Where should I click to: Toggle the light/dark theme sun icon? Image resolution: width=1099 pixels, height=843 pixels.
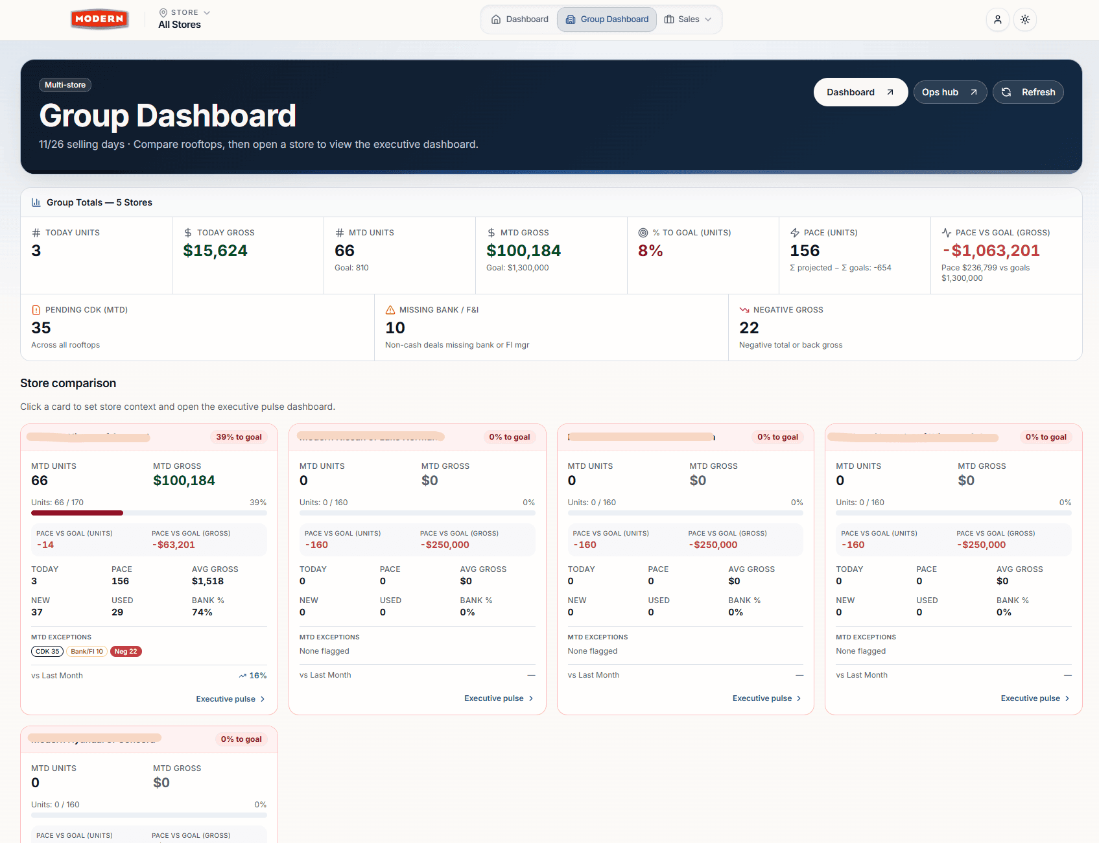coord(1025,19)
